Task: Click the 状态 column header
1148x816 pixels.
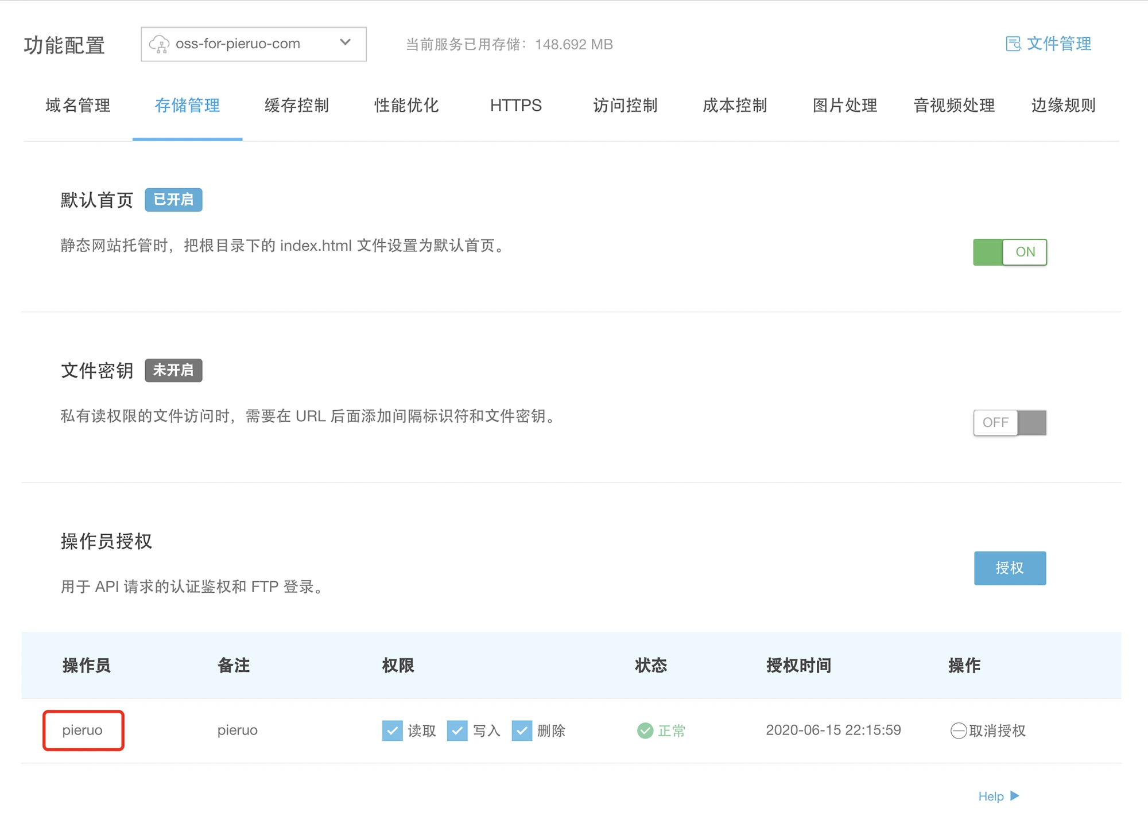Action: (651, 666)
